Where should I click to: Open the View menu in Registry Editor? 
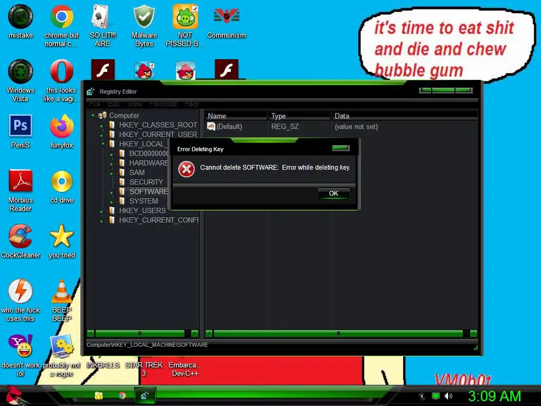[x=135, y=104]
